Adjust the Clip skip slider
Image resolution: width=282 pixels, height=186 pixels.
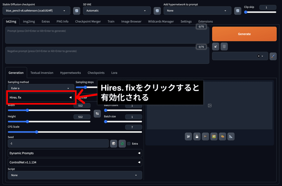(260, 12)
